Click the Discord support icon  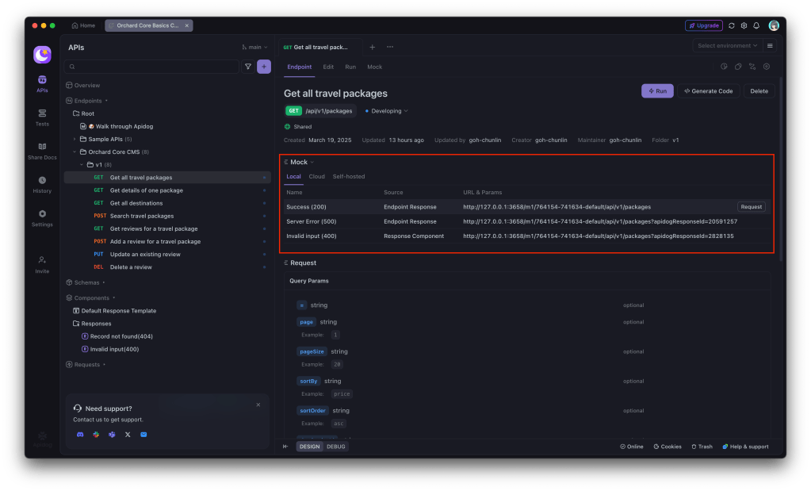click(x=80, y=435)
